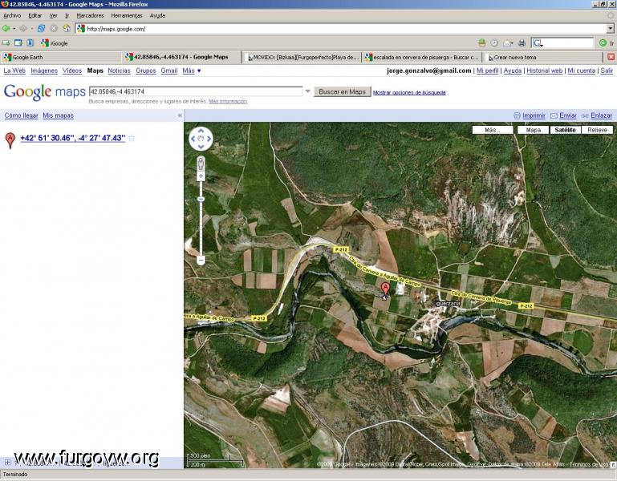Viewport: 617px width, 481px height.
Task: Click the Salir sign-out link
Action: pos(607,71)
